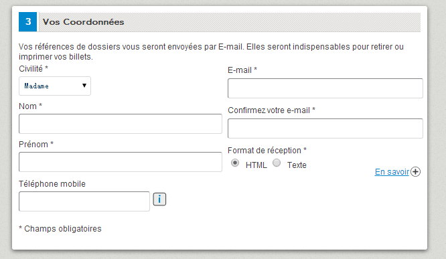Click the Texte option label text
The image size is (446, 259).
pyautogui.click(x=297, y=165)
